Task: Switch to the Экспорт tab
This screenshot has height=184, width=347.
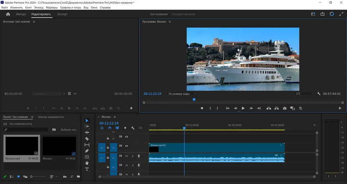Action: (62, 14)
